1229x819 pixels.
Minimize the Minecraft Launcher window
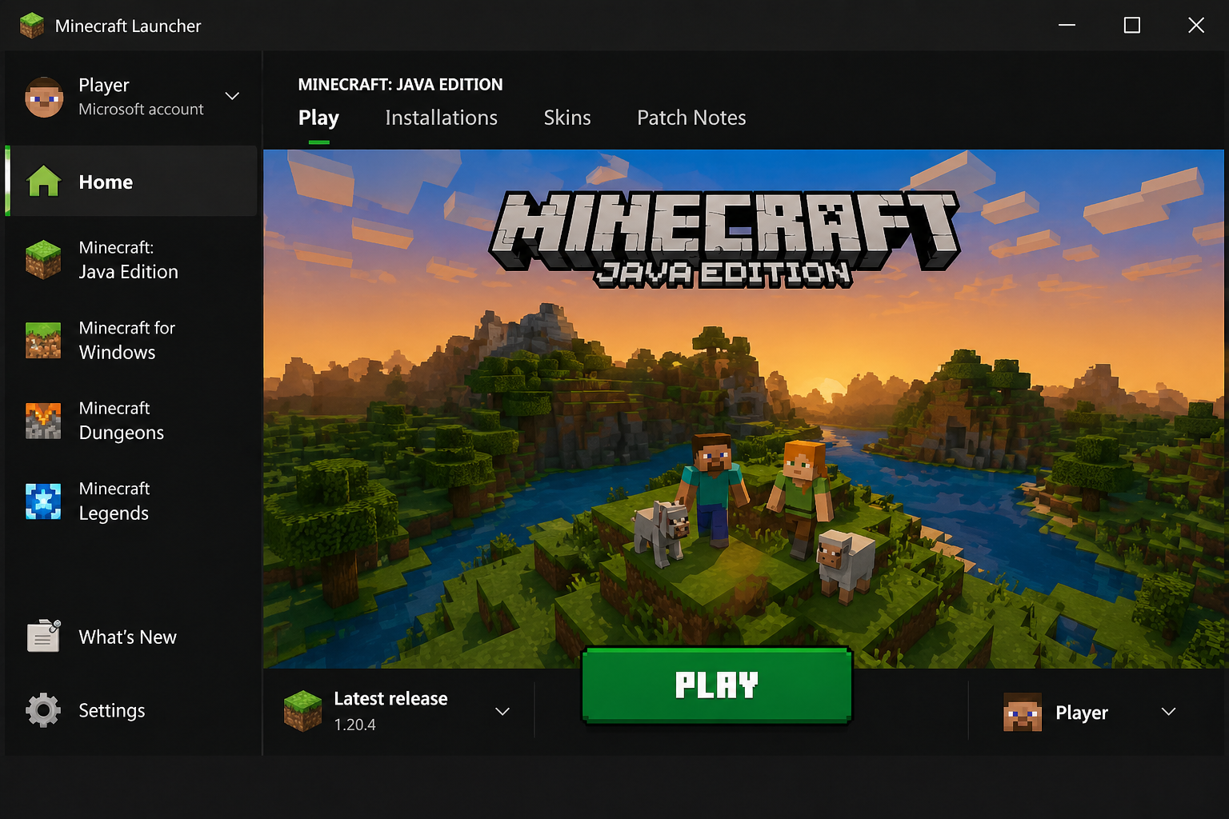[x=1067, y=26]
